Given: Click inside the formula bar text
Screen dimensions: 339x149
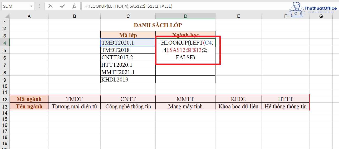Looking at the screenshot, I should [129, 6].
